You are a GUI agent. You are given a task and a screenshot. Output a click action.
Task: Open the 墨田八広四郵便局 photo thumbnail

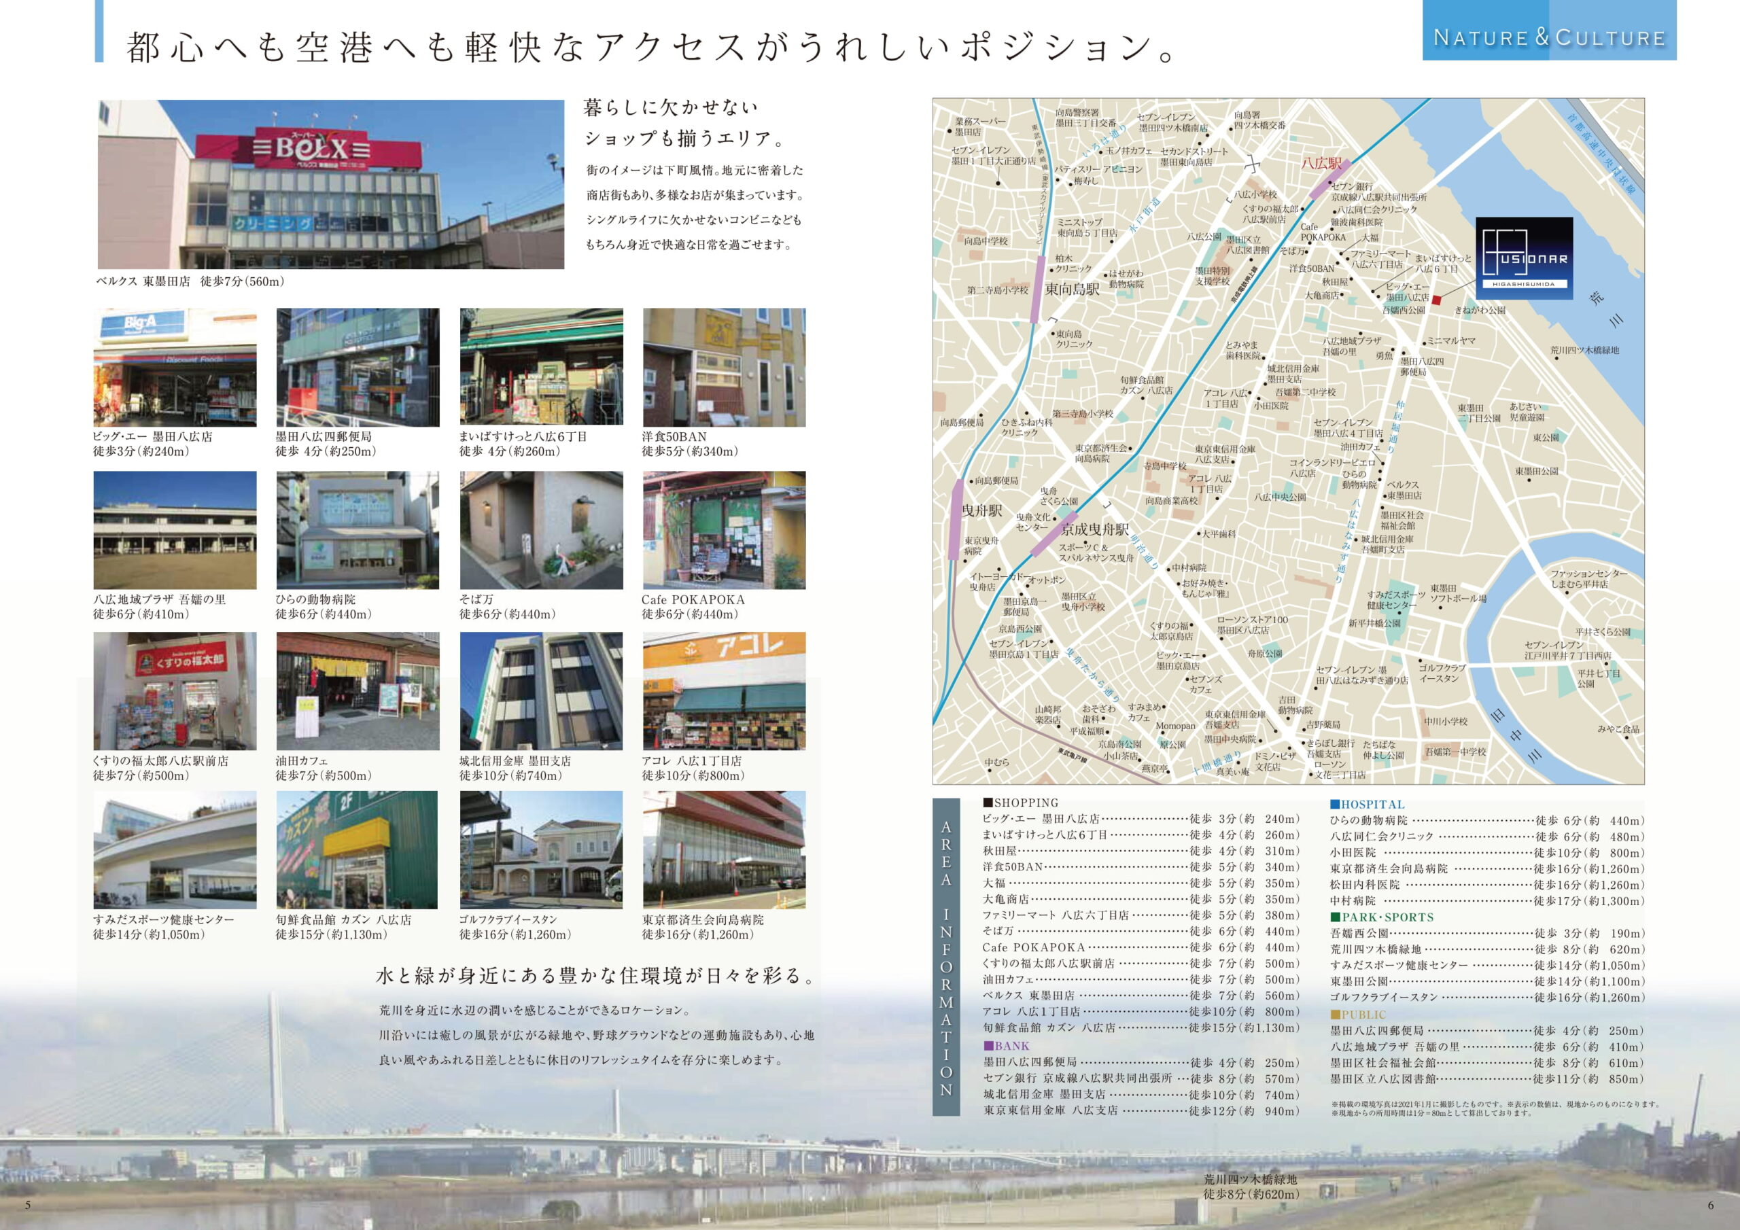point(358,368)
